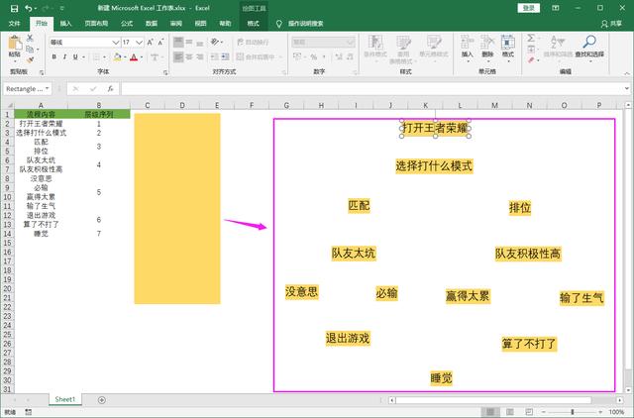The height and width of the screenshot is (418, 634).
Task: Click the Ribbon Display Options icon
Action: pos(556,8)
